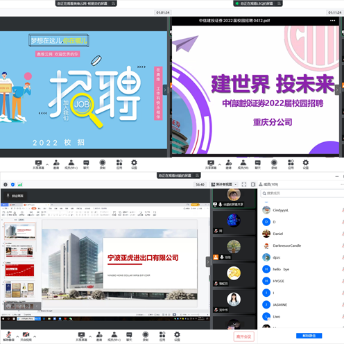Open three-dots menu of 中信建投证券 PDF title
The height and width of the screenshot is (344, 344).
(x=332, y=21)
